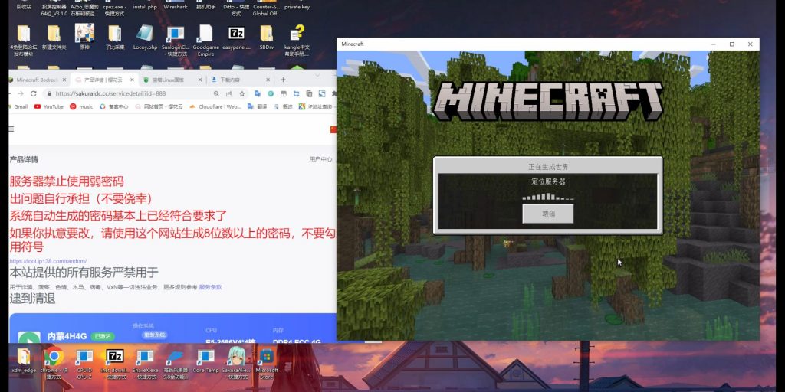Screen dimensions: 785x392
Task: Open the Wireshark desktop shortcut
Action: (176, 5)
